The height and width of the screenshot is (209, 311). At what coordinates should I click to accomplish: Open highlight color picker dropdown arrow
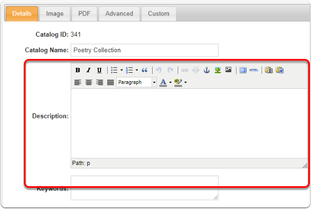[185, 82]
